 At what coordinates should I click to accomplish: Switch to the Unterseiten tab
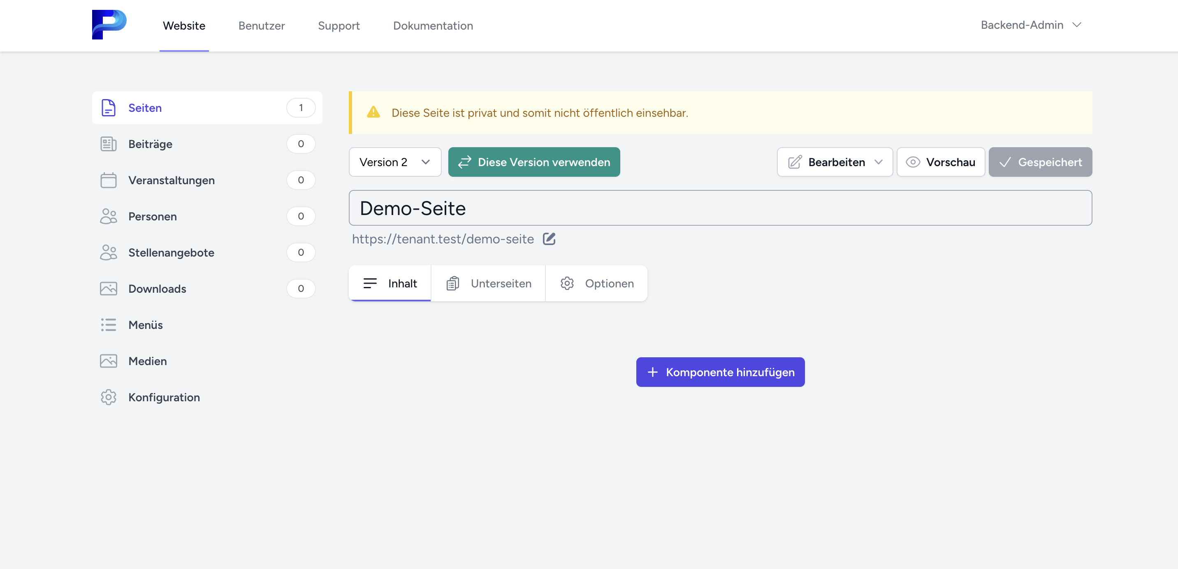488,283
